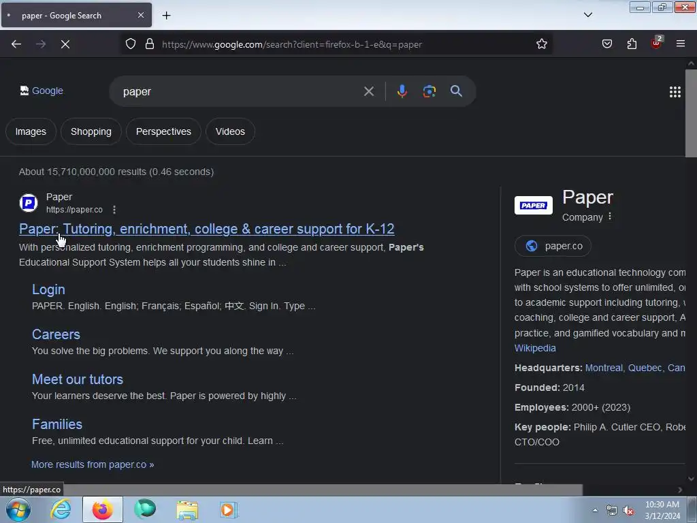
Task: Open the muted volume tray icon
Action: 628,511
